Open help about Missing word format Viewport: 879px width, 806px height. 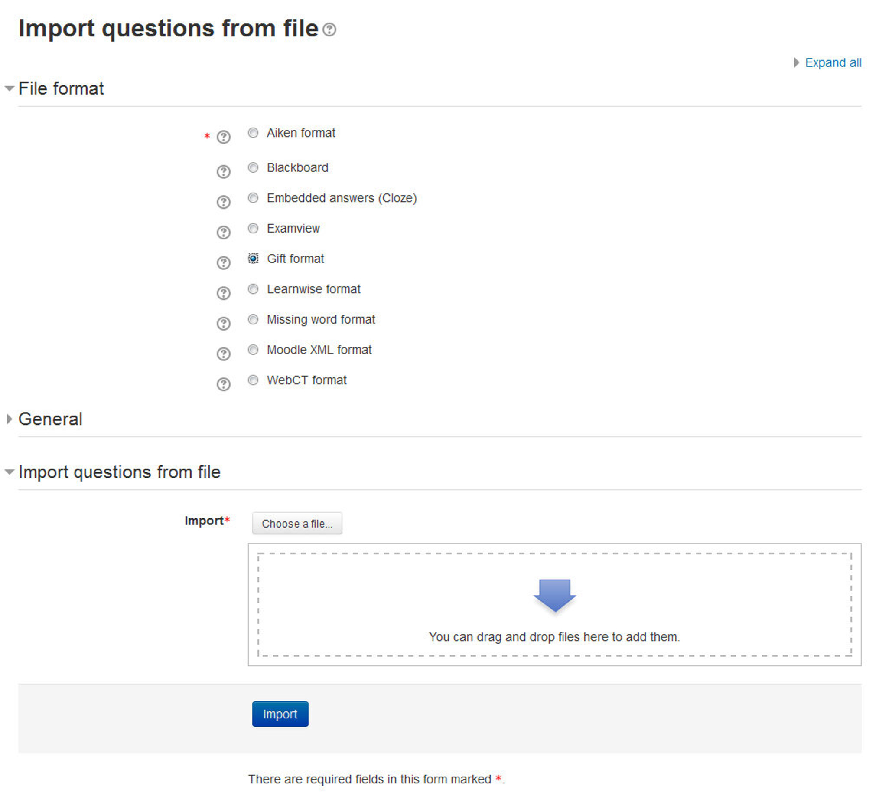click(x=224, y=323)
